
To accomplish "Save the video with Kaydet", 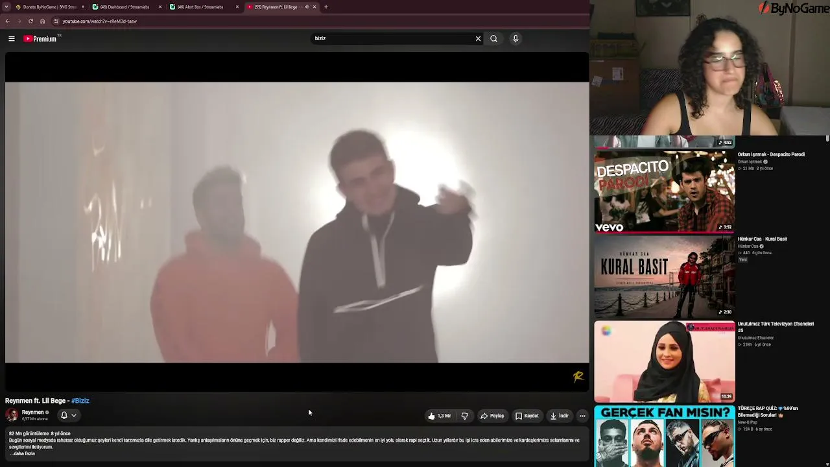I will click(x=527, y=416).
